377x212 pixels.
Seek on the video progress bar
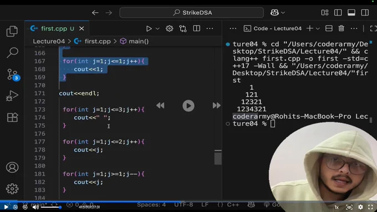[x=188, y=201]
